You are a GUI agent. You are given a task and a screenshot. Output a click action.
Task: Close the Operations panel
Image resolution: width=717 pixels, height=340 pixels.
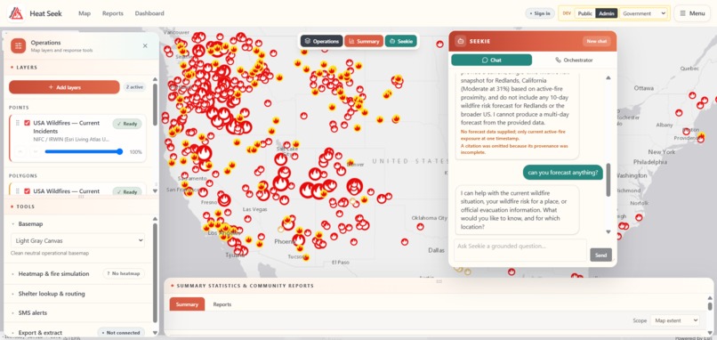pyautogui.click(x=145, y=45)
